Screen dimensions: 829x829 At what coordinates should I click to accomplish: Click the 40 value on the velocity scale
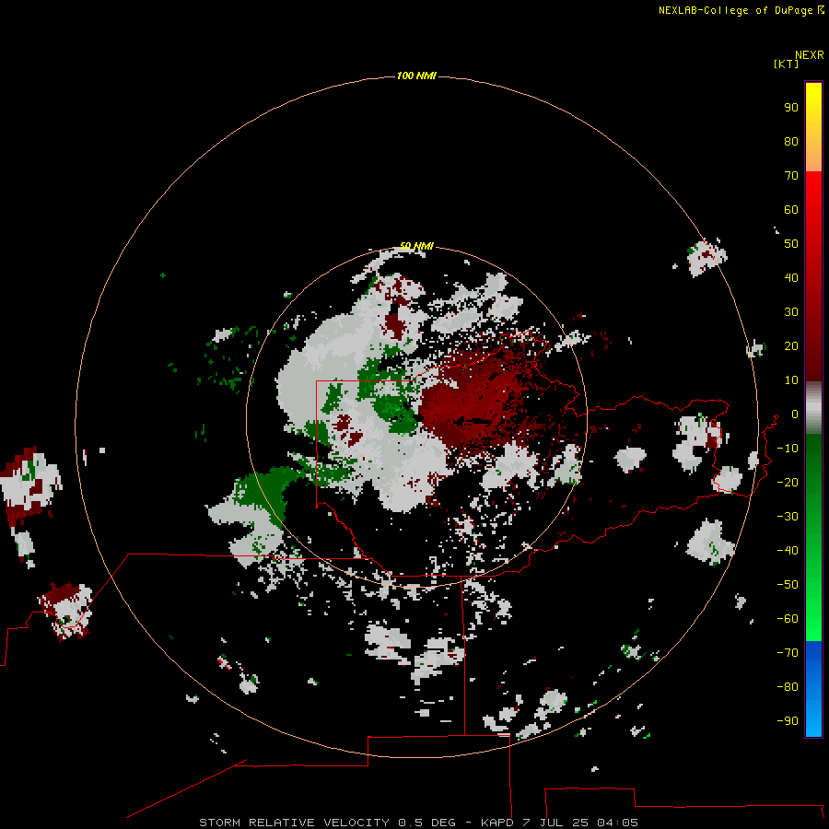pyautogui.click(x=791, y=277)
